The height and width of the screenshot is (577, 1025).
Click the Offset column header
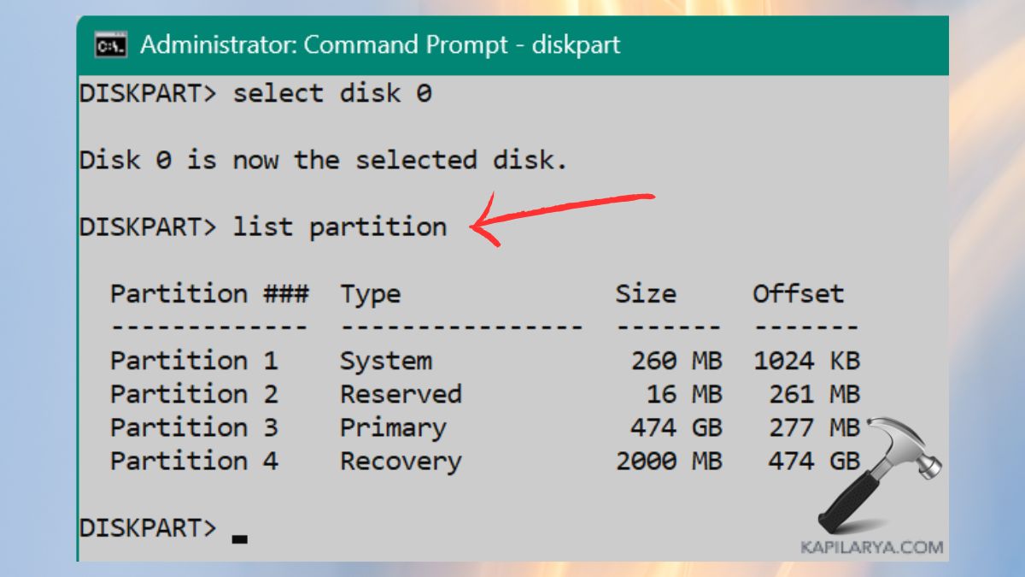pyautogui.click(x=797, y=293)
